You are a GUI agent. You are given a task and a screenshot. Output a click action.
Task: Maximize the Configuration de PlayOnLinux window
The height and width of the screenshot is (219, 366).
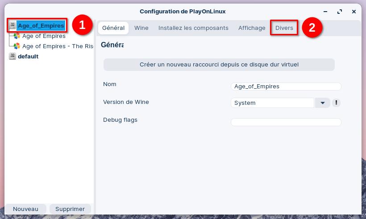[340, 12]
